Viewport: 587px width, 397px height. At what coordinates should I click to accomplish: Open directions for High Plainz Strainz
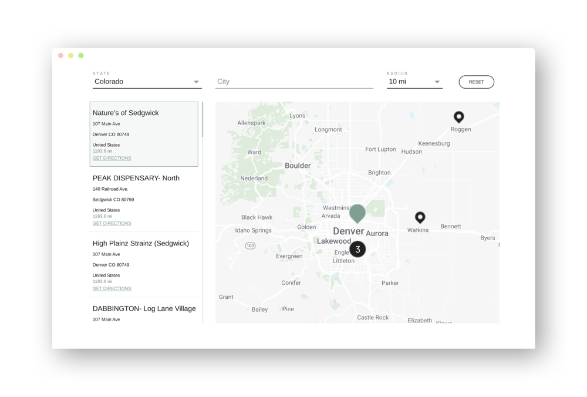(112, 288)
